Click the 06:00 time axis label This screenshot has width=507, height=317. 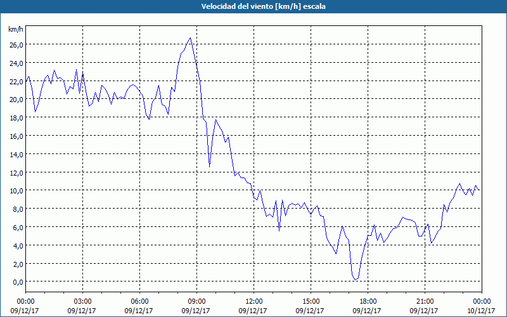coord(139,302)
